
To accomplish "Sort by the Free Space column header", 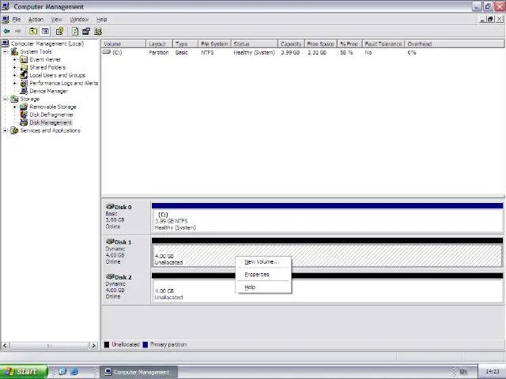I will (321, 44).
